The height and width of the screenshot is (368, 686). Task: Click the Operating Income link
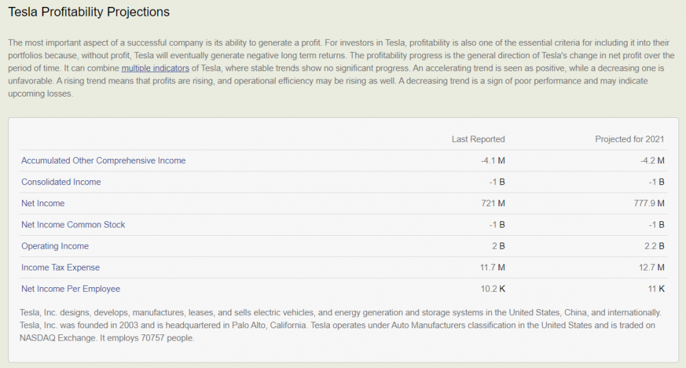[55, 246]
